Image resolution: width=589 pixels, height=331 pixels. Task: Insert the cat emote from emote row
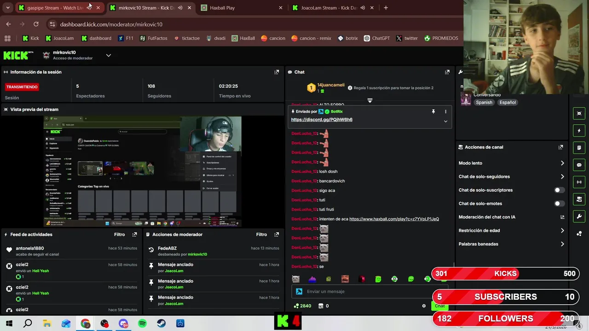coord(296,279)
